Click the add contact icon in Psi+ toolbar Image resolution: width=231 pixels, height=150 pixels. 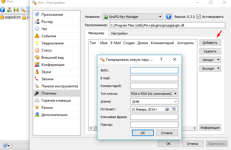click(9, 10)
